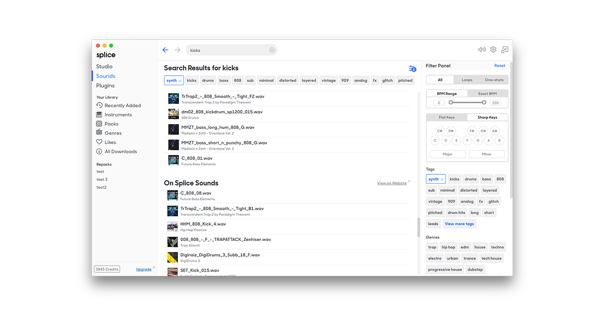Switch to BPM Range mode
605x318 pixels.
tap(447, 94)
